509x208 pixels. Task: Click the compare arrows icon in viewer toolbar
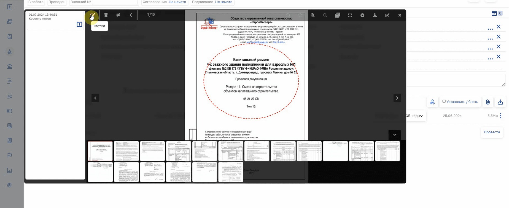click(x=118, y=15)
